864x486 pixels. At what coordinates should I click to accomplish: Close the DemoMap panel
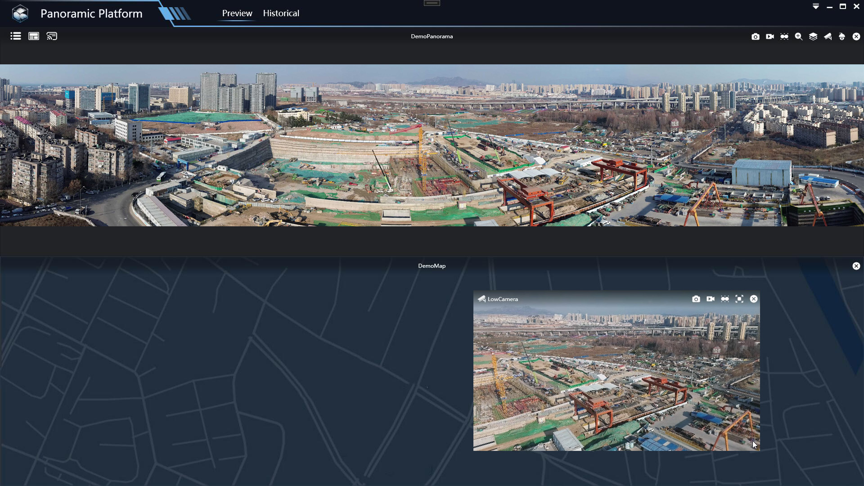point(856,266)
